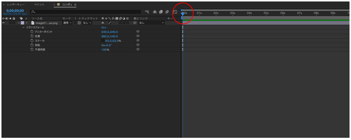Open the 親とリンク なし dropdown

tap(151, 23)
